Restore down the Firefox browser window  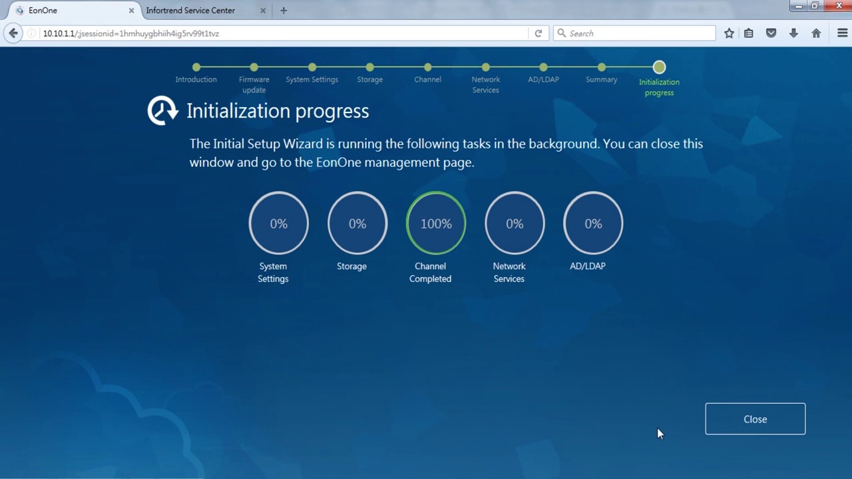click(x=815, y=6)
